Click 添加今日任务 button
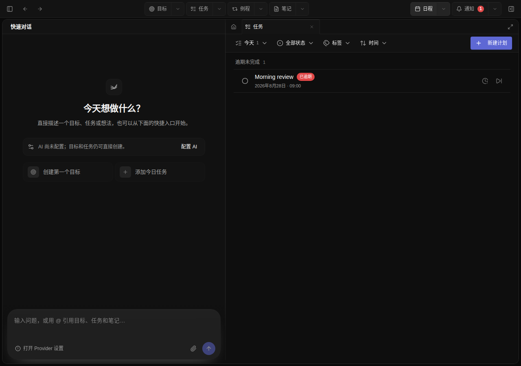521x366 pixels. point(160,172)
